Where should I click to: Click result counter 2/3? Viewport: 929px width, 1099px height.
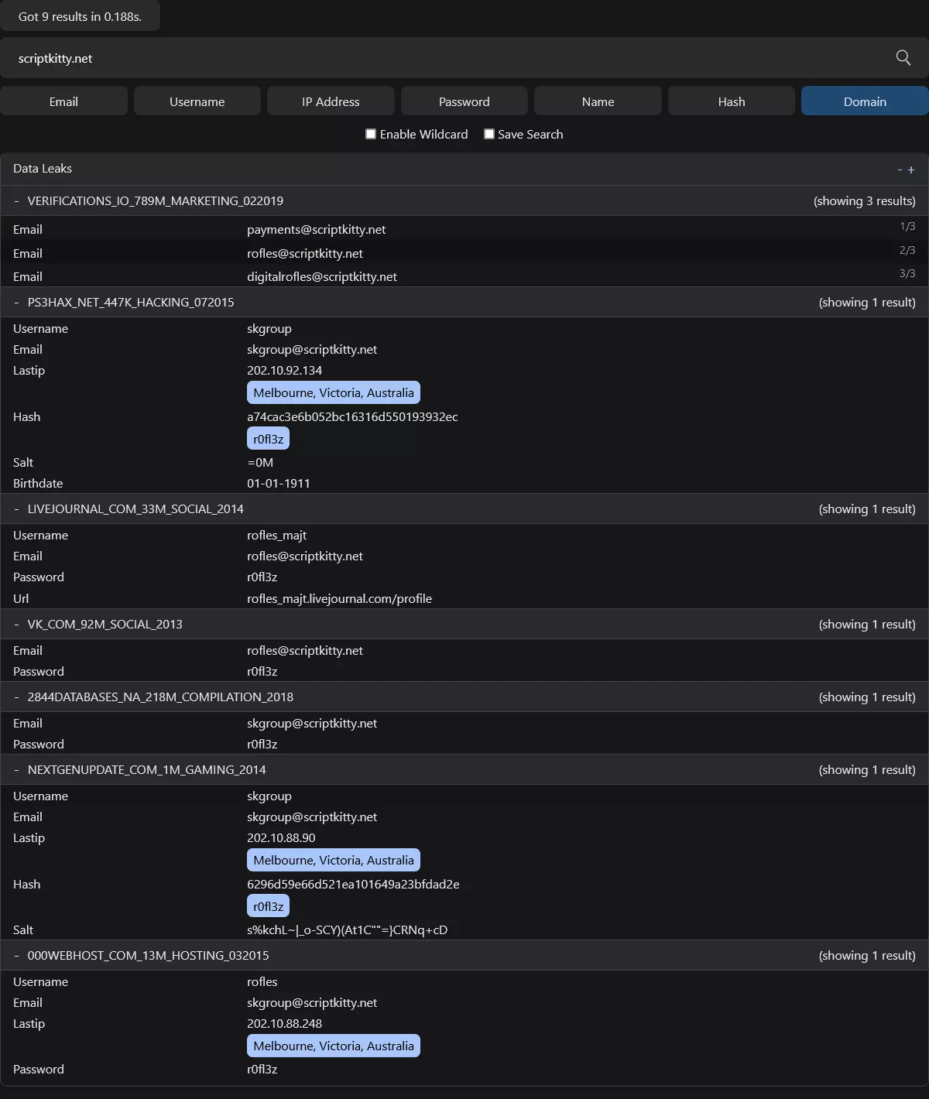(907, 250)
